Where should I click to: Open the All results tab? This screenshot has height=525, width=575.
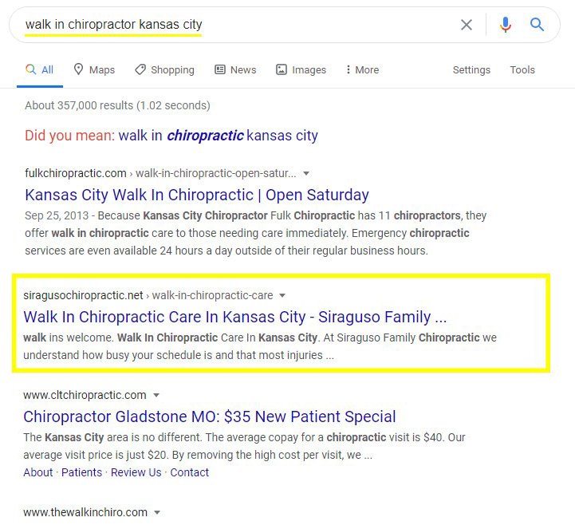40,69
